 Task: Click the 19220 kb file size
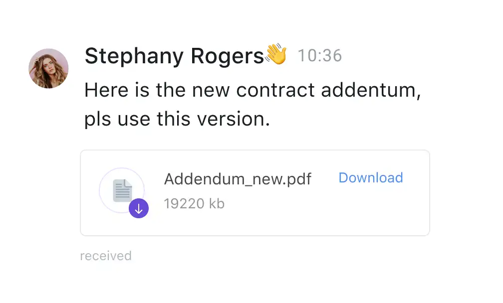[194, 203]
